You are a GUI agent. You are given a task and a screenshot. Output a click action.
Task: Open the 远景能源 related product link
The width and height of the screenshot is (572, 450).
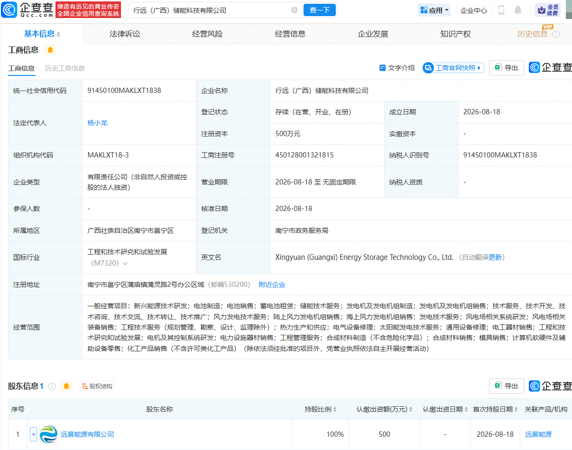coord(538,434)
